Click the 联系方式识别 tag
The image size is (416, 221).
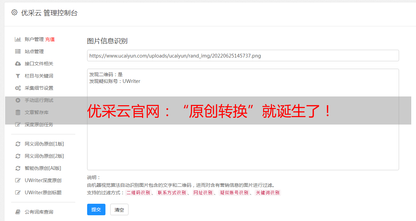click(172, 193)
